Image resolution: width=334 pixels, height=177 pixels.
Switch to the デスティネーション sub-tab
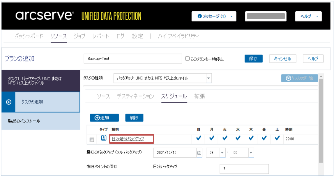pos(135,96)
